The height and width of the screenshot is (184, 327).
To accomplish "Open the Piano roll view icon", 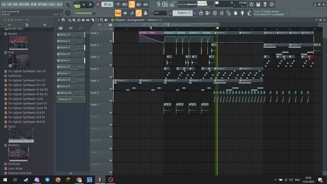I will coord(208,13).
